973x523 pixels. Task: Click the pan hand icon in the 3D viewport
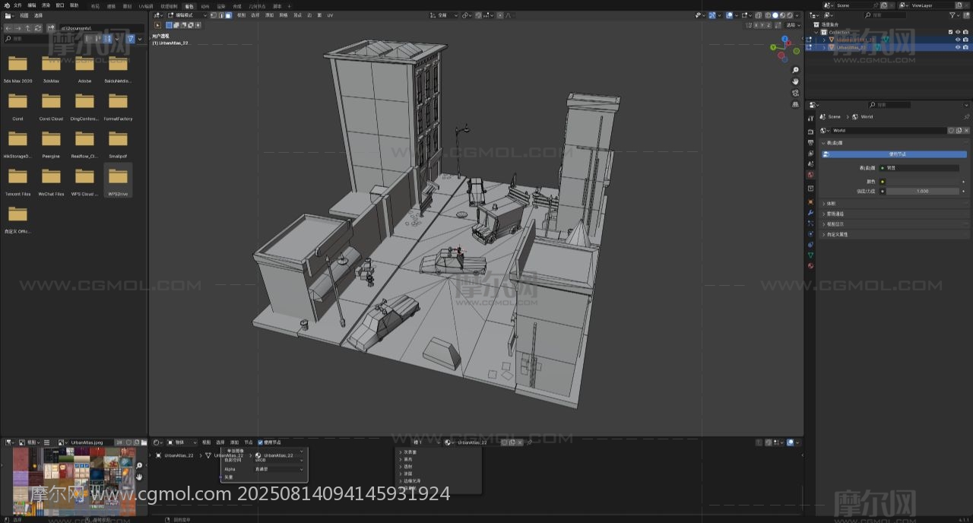(x=795, y=81)
